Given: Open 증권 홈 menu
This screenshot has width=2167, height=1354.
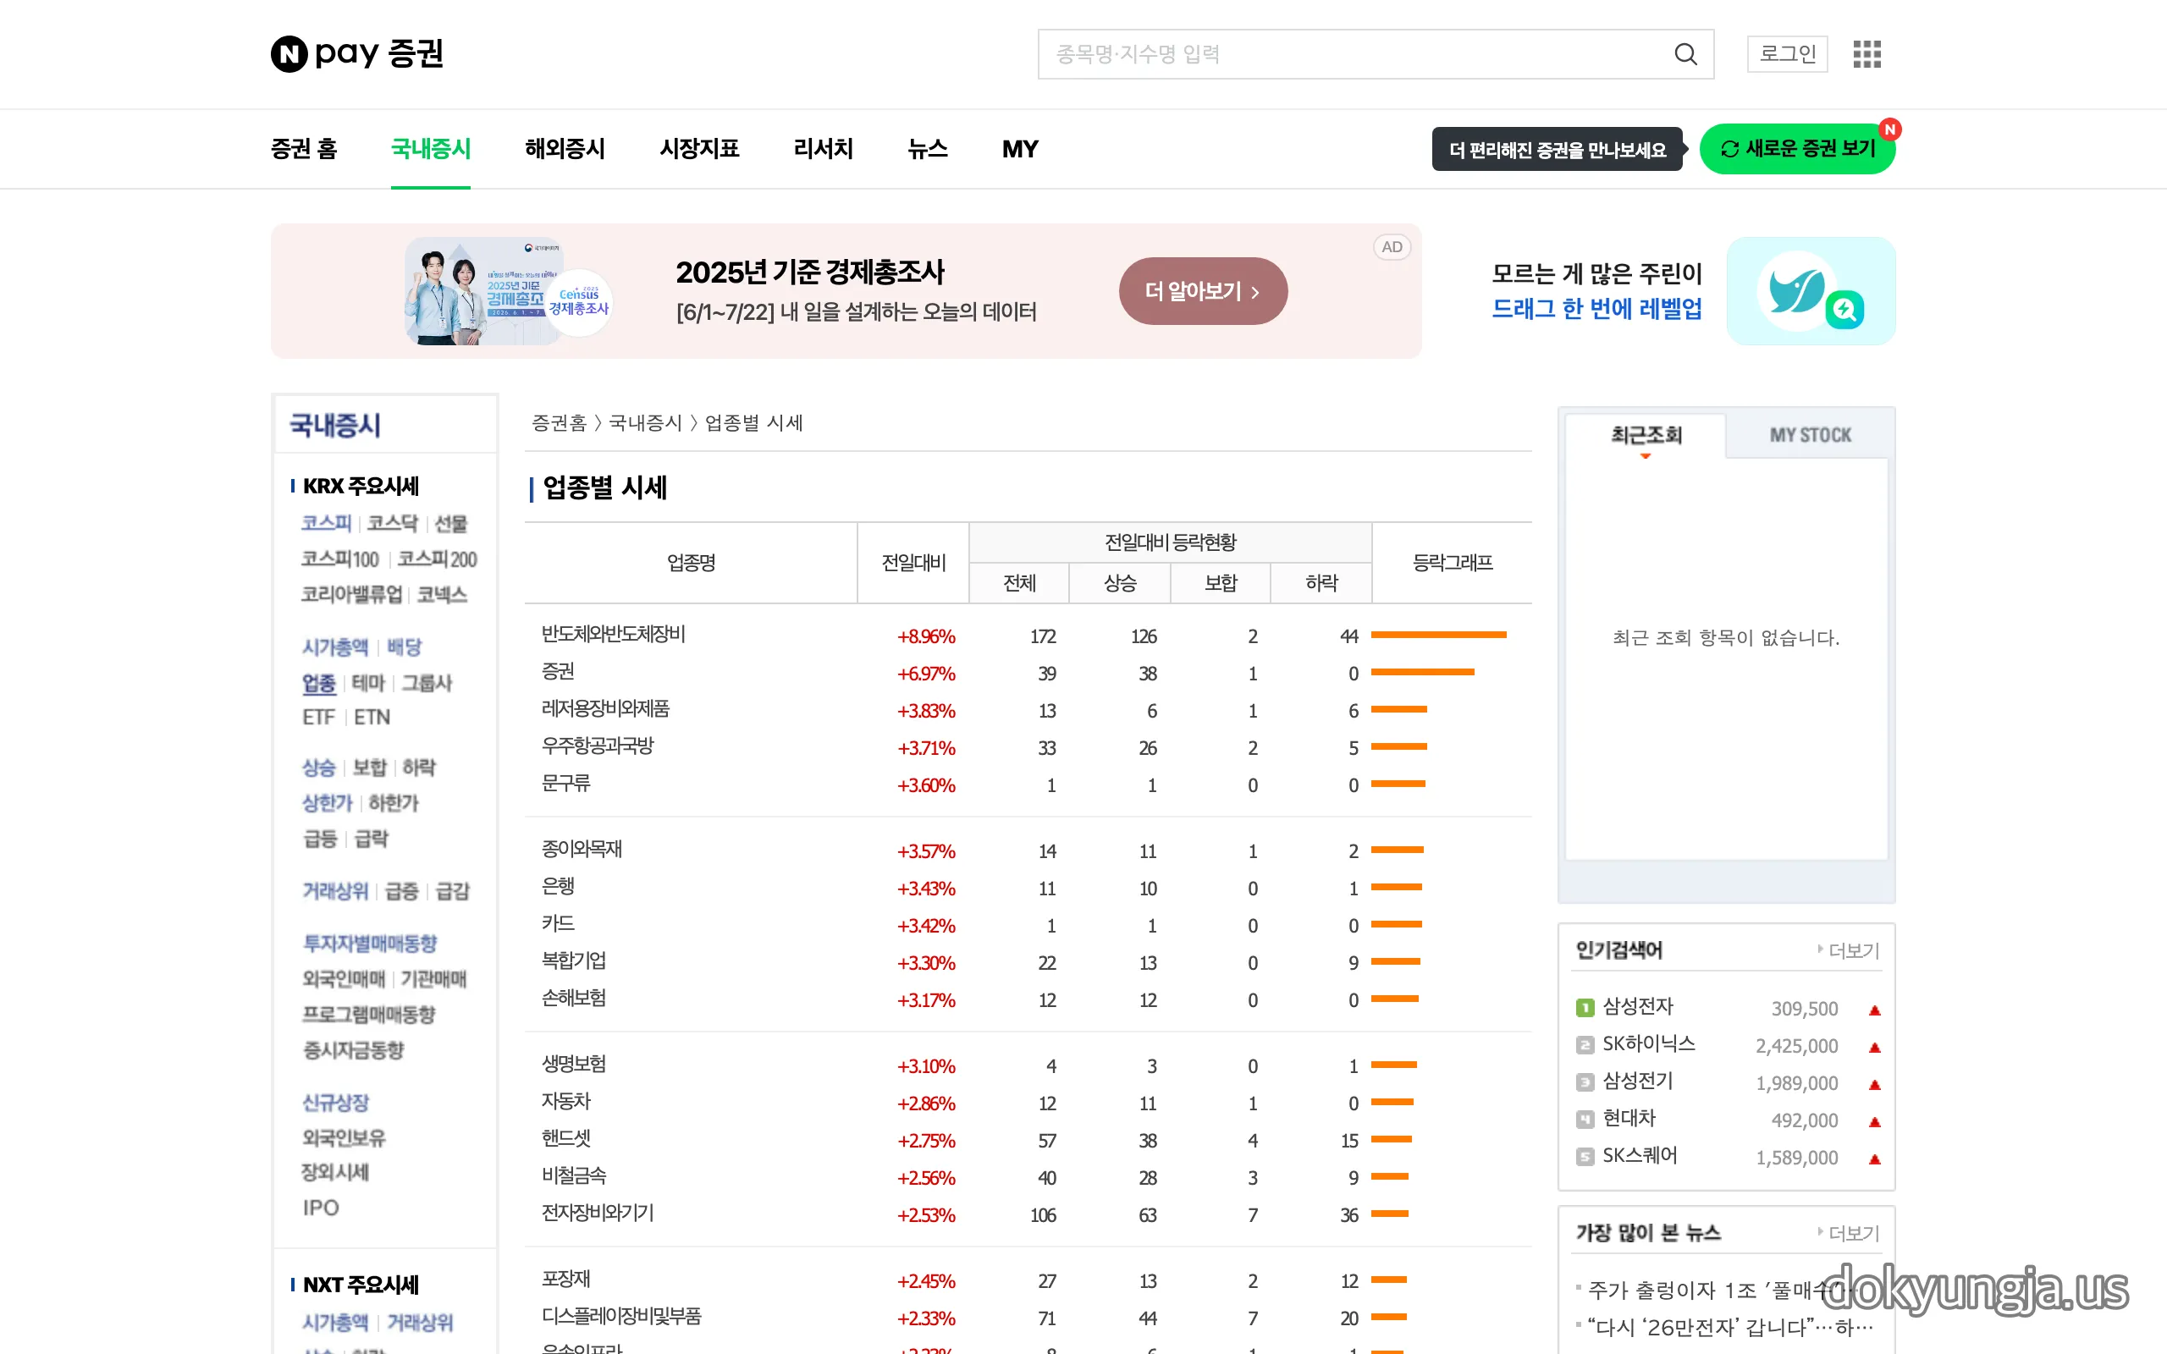Looking at the screenshot, I should 304,149.
